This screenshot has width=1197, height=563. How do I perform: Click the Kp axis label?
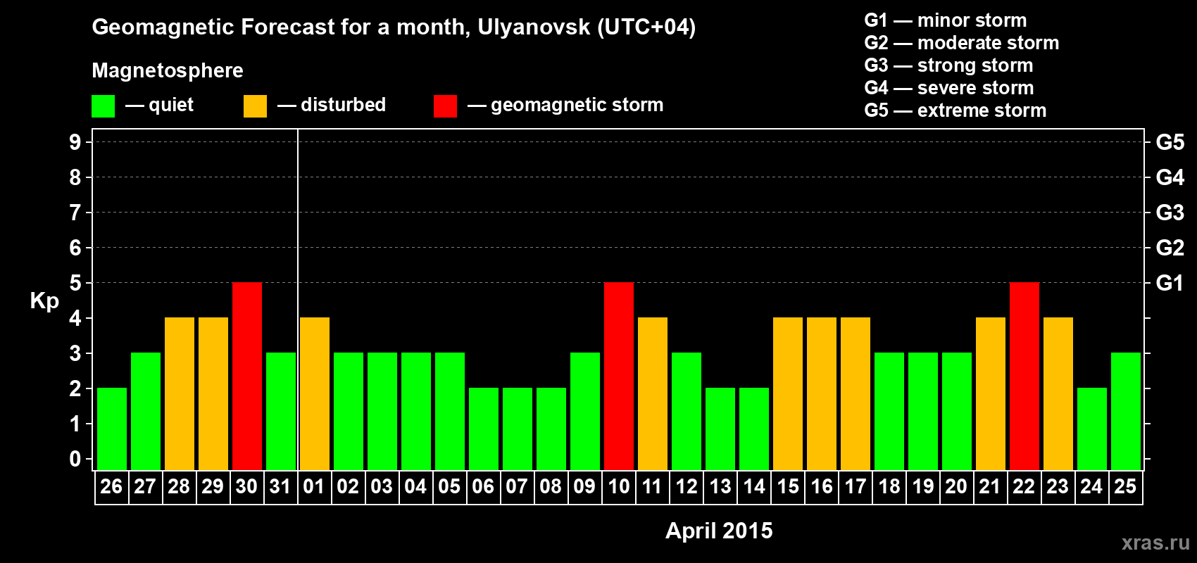pos(44,301)
